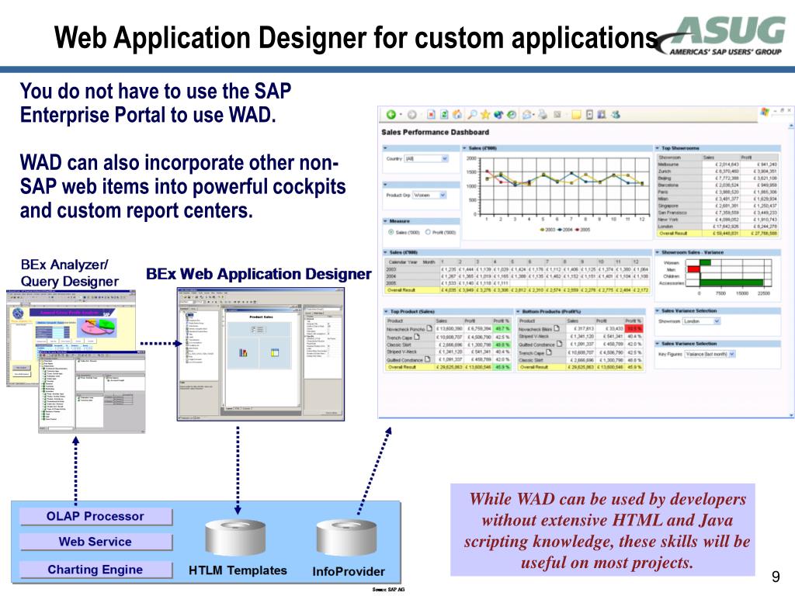The height and width of the screenshot is (596, 795).
Task: Open History with the green clock icon
Action: [x=512, y=115]
